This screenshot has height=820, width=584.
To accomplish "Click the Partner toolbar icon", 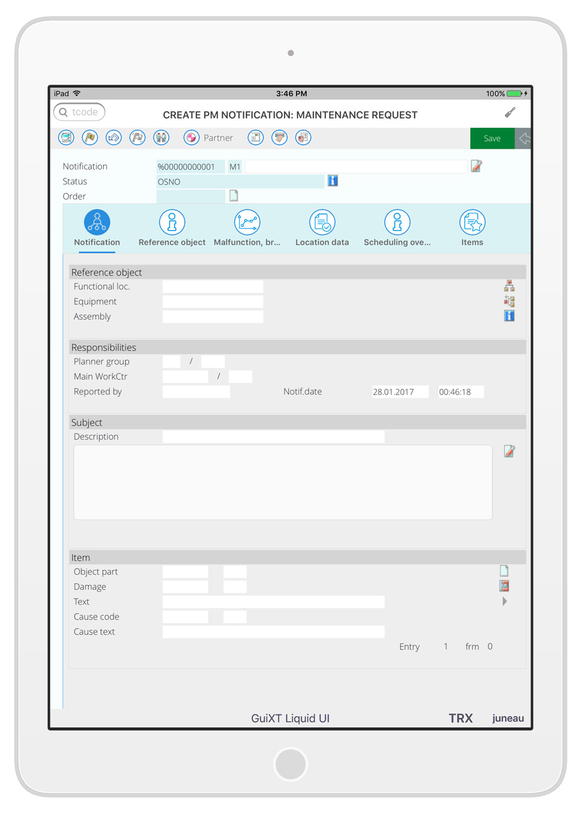I will (192, 138).
